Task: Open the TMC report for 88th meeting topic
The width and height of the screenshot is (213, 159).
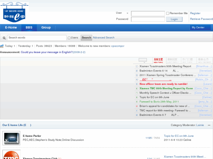Action: tap(165, 111)
